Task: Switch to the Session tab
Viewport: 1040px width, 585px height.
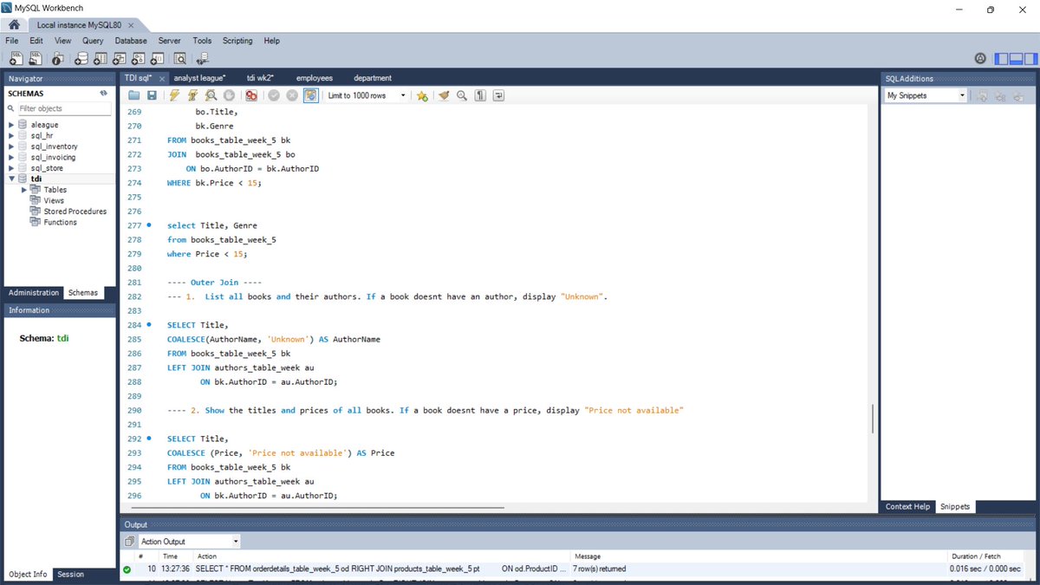Action: click(71, 574)
